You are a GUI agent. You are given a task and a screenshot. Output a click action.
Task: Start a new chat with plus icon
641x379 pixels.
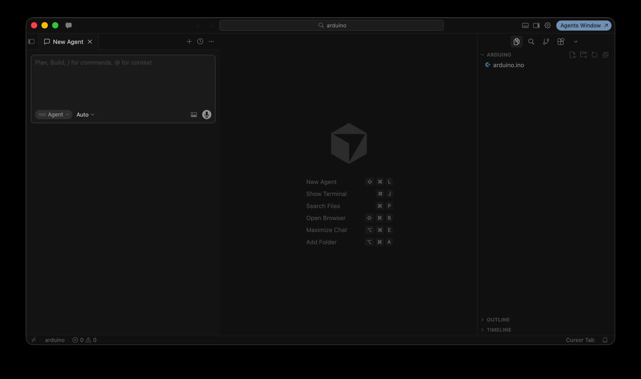click(189, 42)
